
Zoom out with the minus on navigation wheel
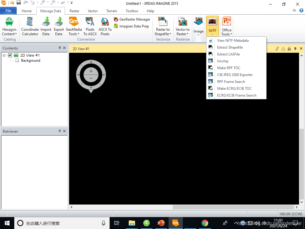pyautogui.click(x=91, y=78)
